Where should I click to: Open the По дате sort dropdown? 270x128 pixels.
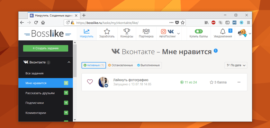tap(236, 65)
